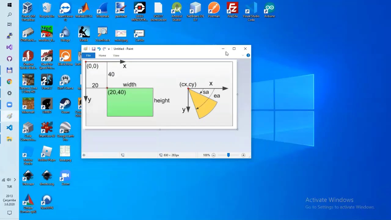391x220 pixels.
Task: Open the taskbar clock and date
Action: pos(9,200)
